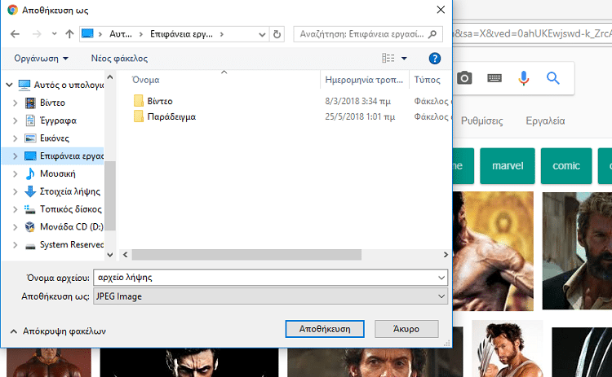
Task: Select the Παράδειγμα folder in the file list
Action: 171,116
